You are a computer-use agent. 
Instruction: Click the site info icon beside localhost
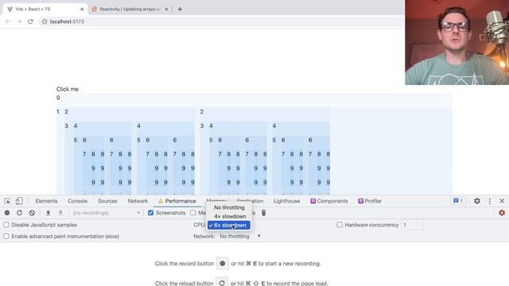tap(45, 21)
